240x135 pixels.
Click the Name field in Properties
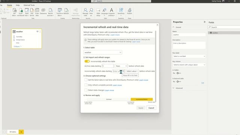click(189, 35)
